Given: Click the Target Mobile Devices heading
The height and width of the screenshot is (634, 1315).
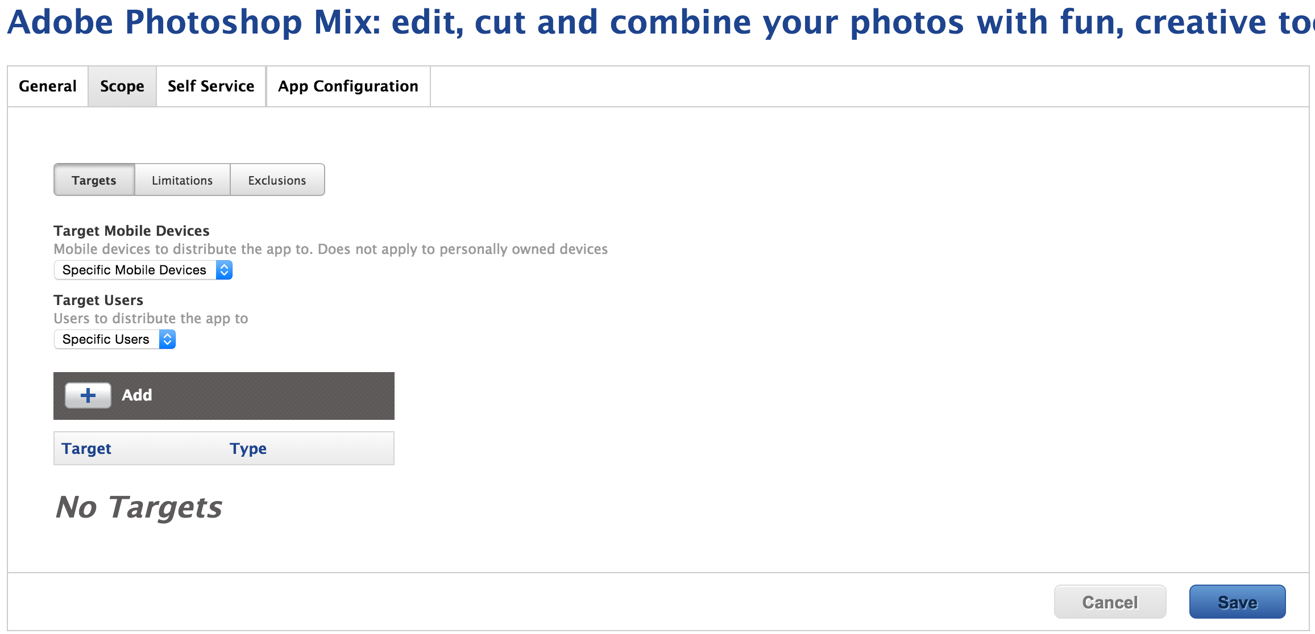Looking at the screenshot, I should (x=131, y=231).
